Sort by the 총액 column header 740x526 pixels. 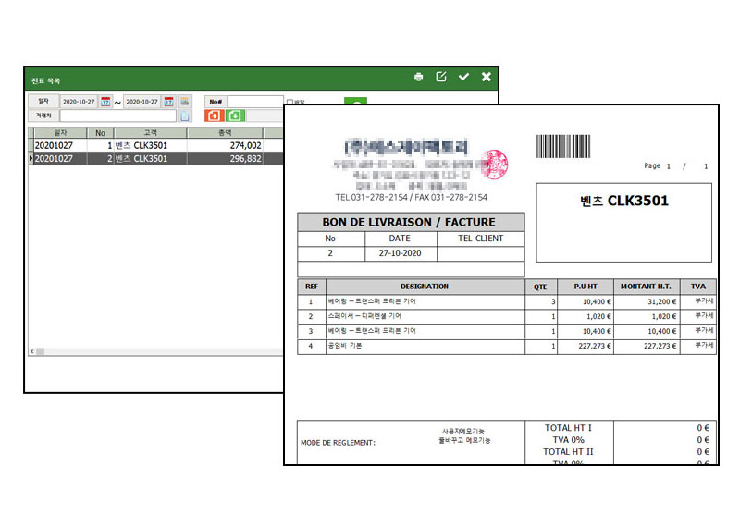point(225,133)
